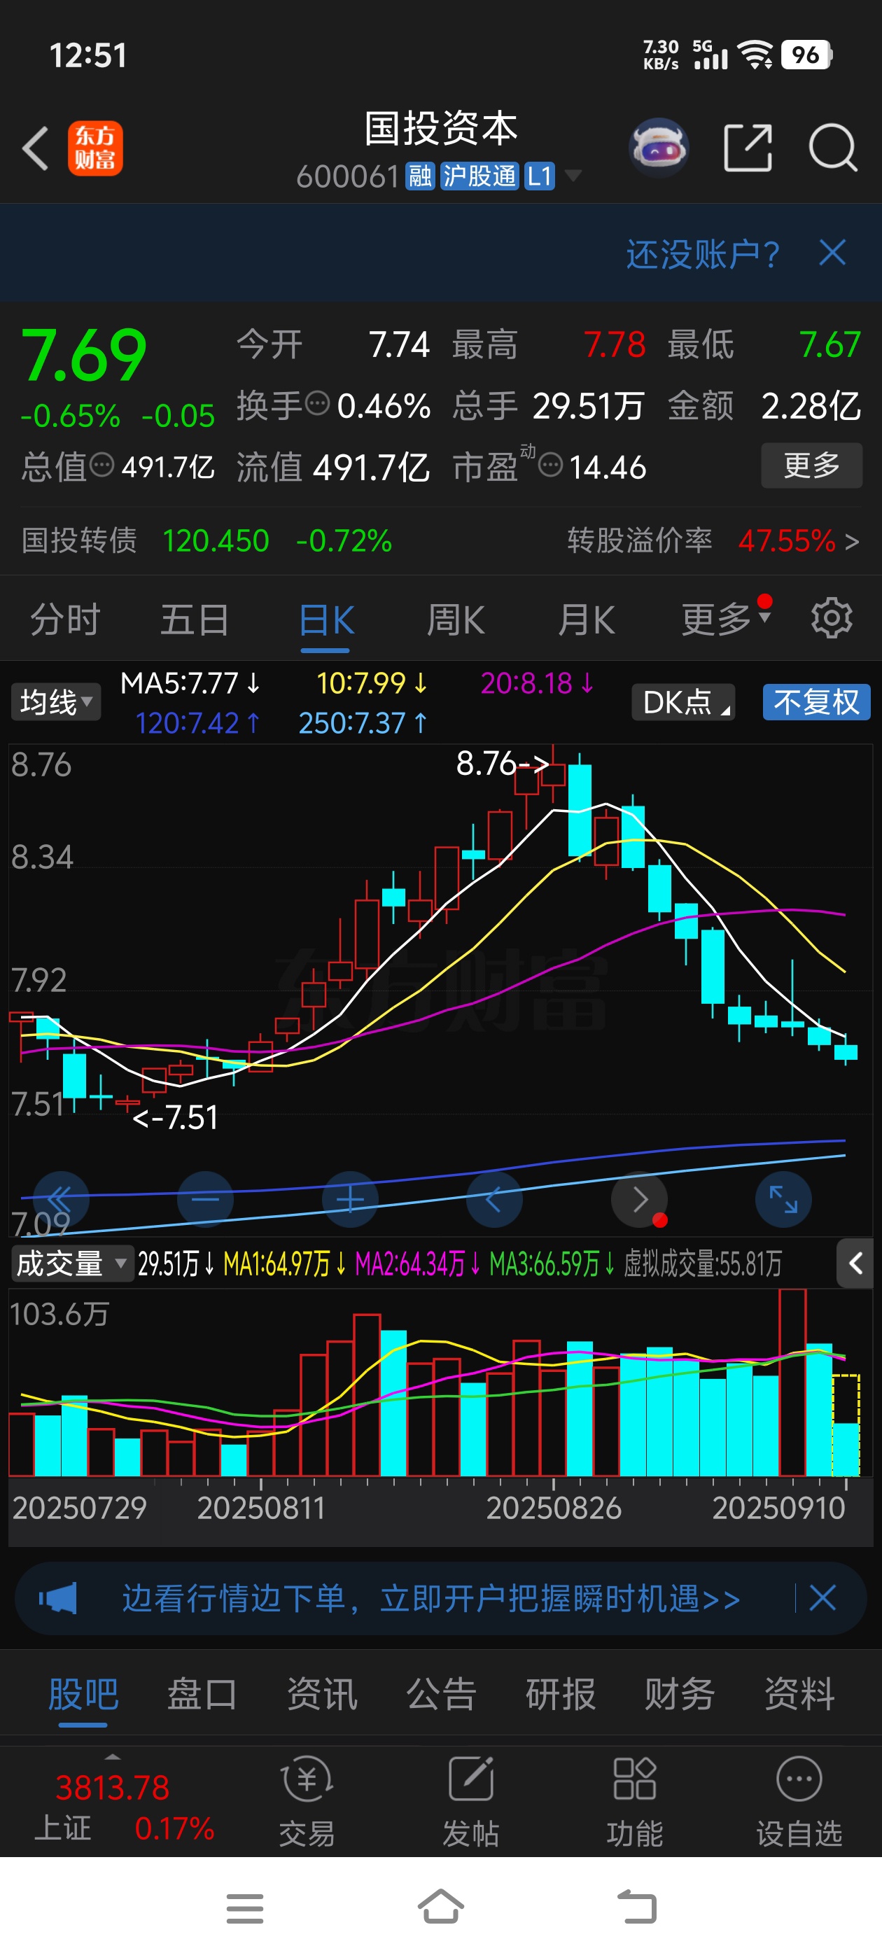Tap the 东方财富 orange logo
This screenshot has height=1960, width=882.
point(95,148)
